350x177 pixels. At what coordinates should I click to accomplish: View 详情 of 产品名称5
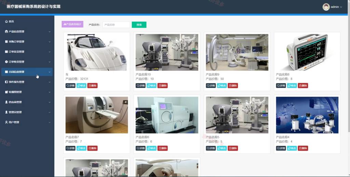[211, 148]
